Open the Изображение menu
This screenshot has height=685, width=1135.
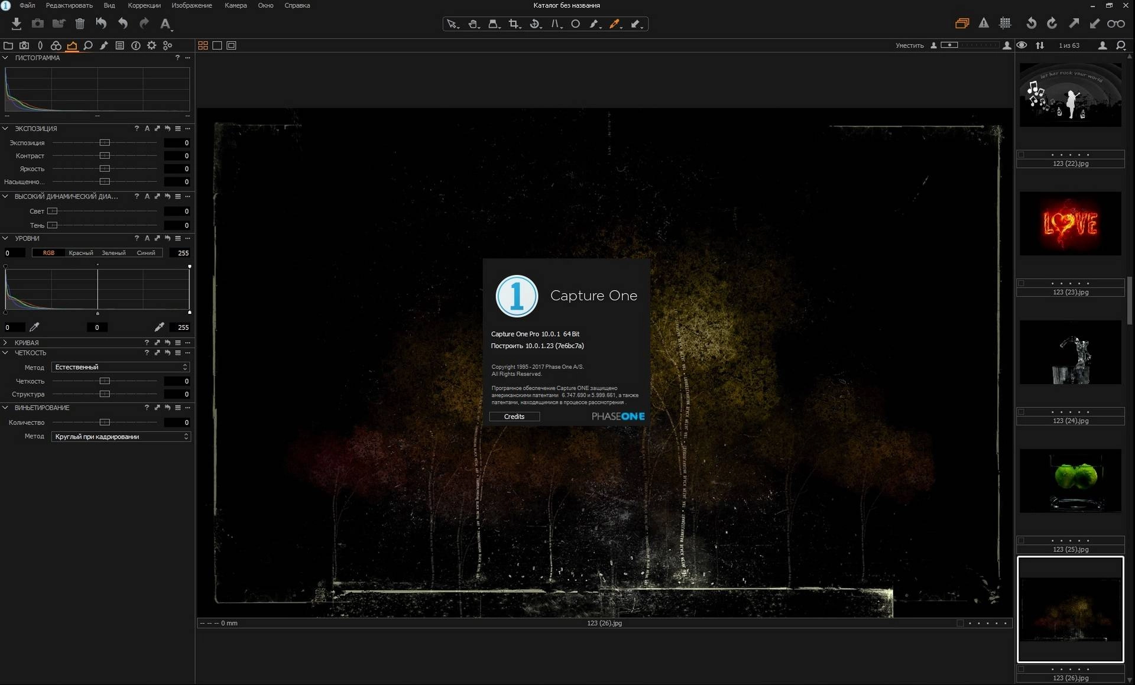[192, 5]
